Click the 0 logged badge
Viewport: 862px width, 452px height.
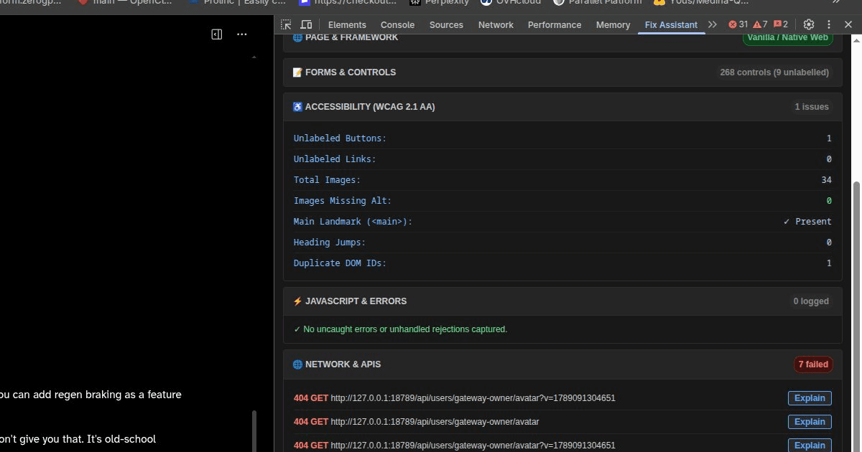point(811,301)
